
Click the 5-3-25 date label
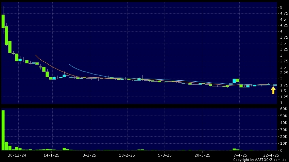(x=165, y=155)
